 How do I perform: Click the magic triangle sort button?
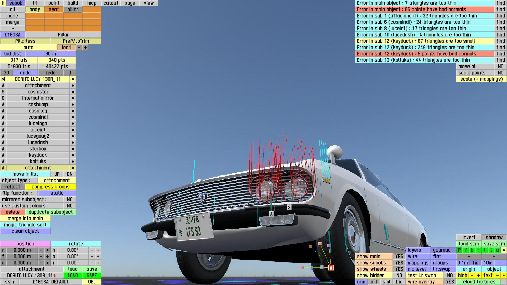(x=25, y=225)
